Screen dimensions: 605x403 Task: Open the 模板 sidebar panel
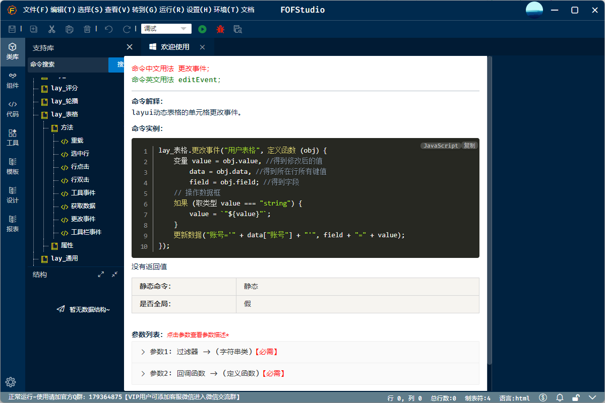pos(13,166)
